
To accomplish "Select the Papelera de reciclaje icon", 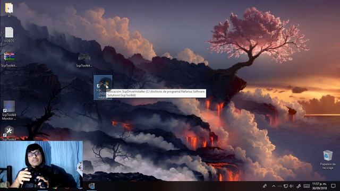I will tap(328, 160).
